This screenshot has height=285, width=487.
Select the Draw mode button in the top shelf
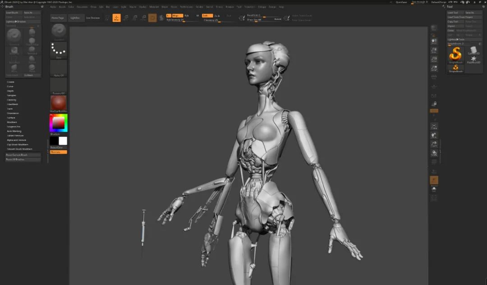(116, 18)
